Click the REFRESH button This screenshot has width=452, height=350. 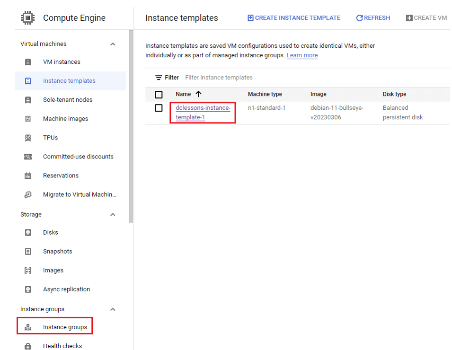[373, 18]
